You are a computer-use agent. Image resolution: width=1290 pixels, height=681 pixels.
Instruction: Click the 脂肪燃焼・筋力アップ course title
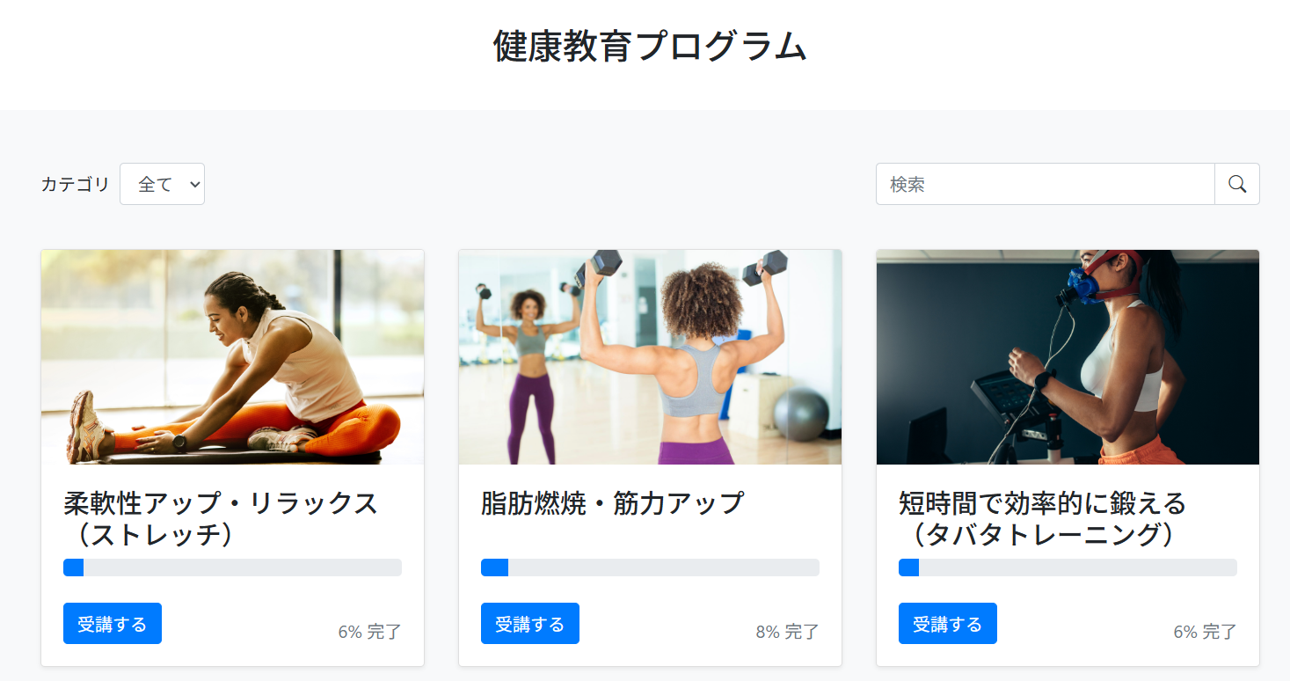point(613,503)
